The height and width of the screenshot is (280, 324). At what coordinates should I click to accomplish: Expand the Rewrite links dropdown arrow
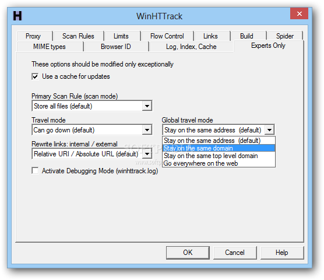pyautogui.click(x=147, y=154)
